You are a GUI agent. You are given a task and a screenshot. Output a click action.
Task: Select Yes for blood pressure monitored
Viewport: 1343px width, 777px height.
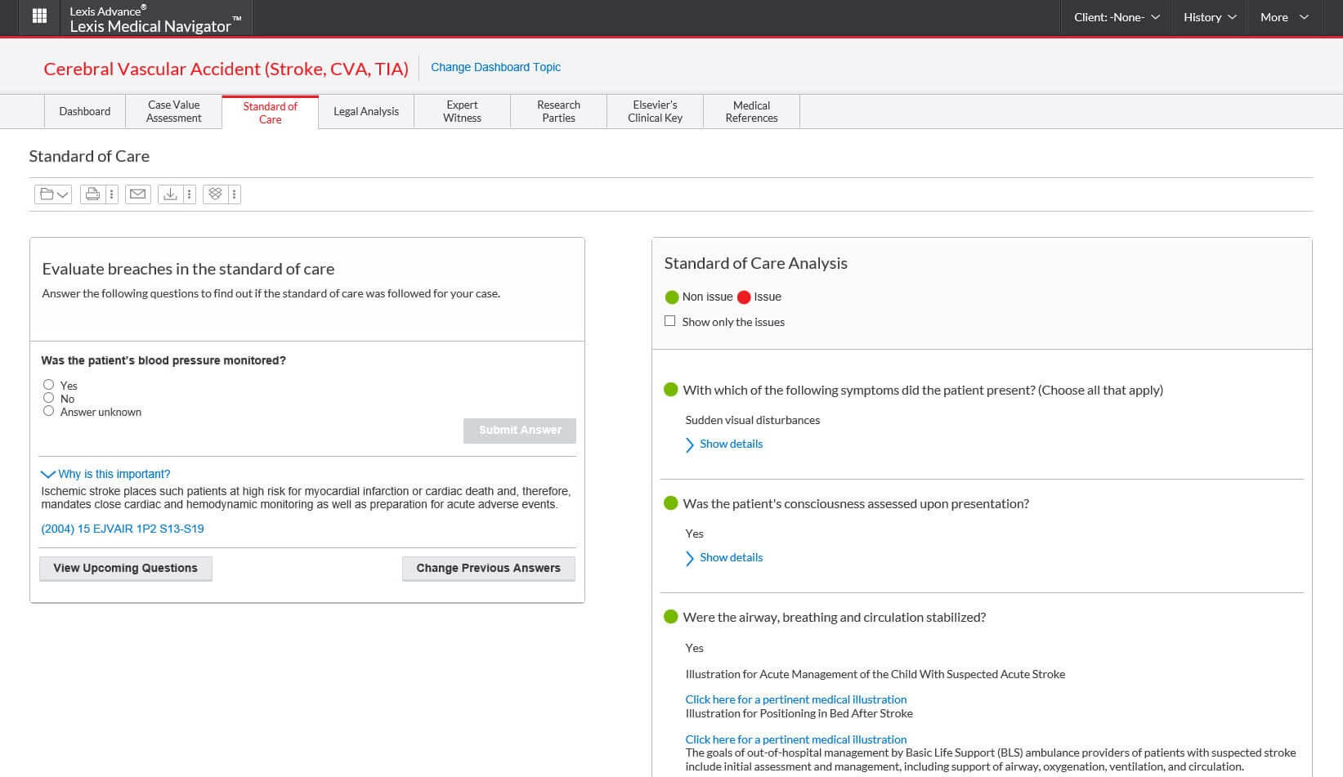coord(49,385)
